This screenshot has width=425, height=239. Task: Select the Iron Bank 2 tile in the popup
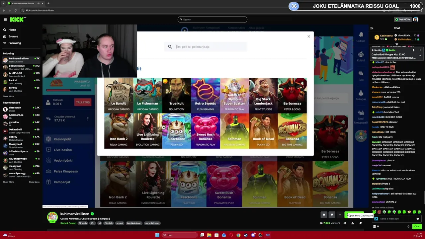(x=119, y=131)
